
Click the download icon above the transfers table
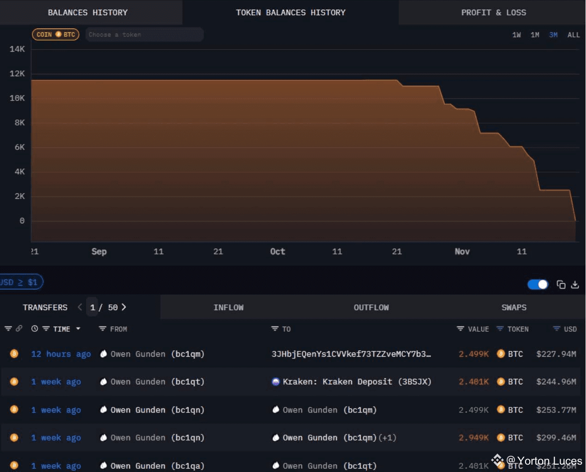click(575, 285)
